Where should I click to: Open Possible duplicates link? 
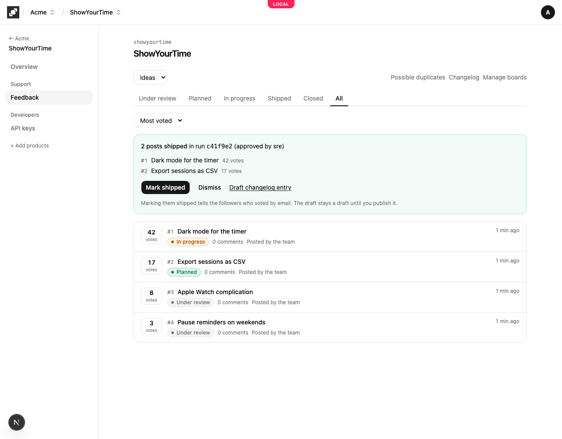point(418,77)
